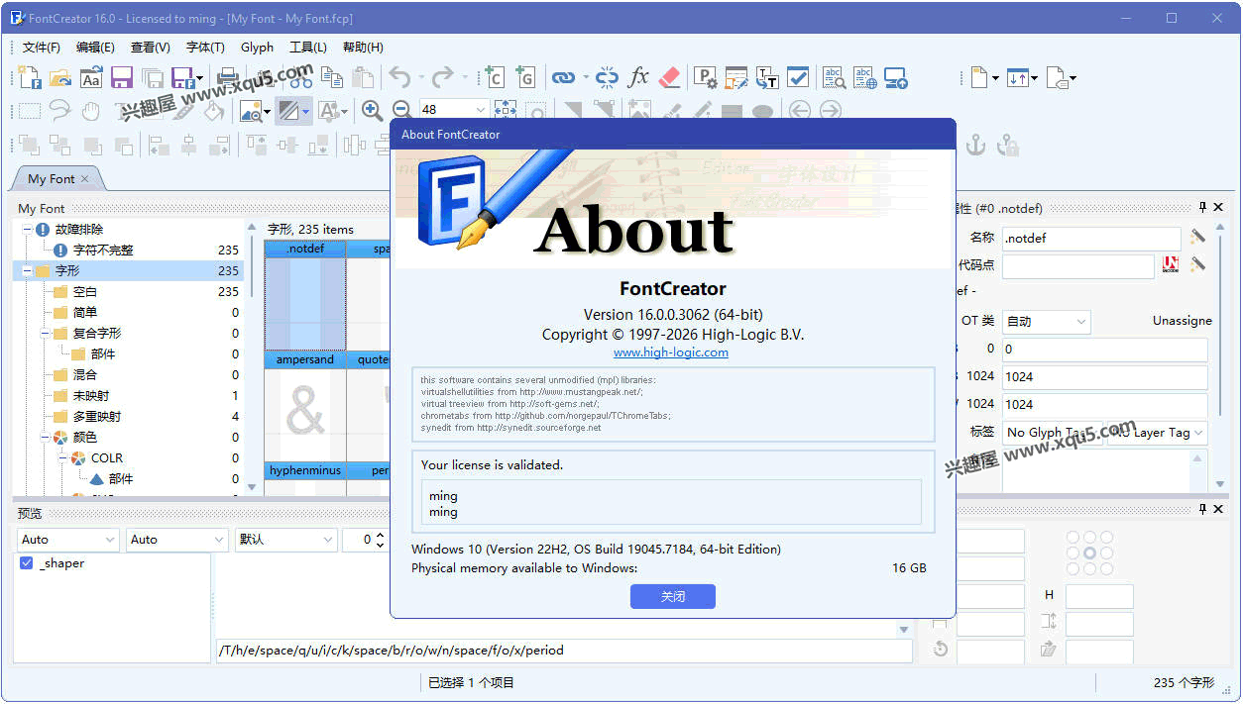Viewport: 1243px width, 704px height.
Task: Select the center radio button in anchor grid
Action: 1090,553
